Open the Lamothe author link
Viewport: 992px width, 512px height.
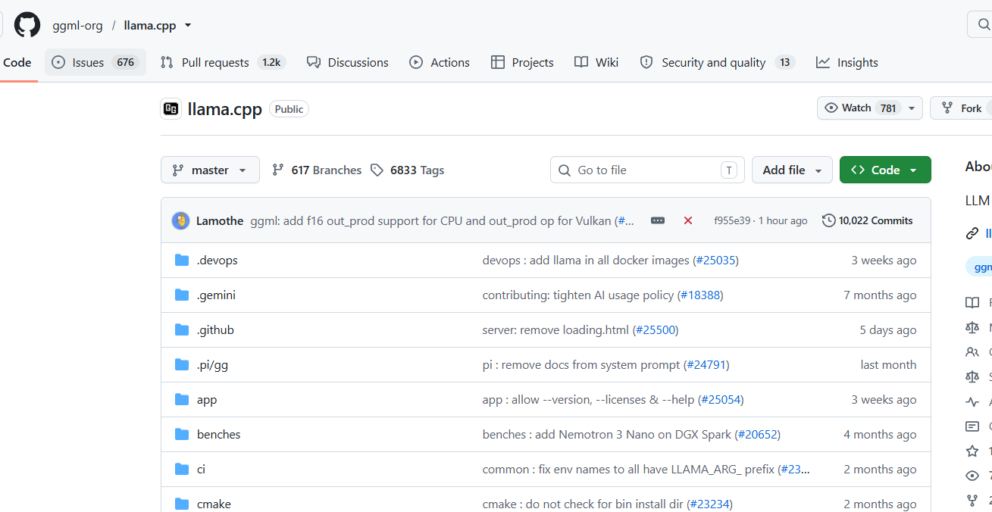[220, 220]
